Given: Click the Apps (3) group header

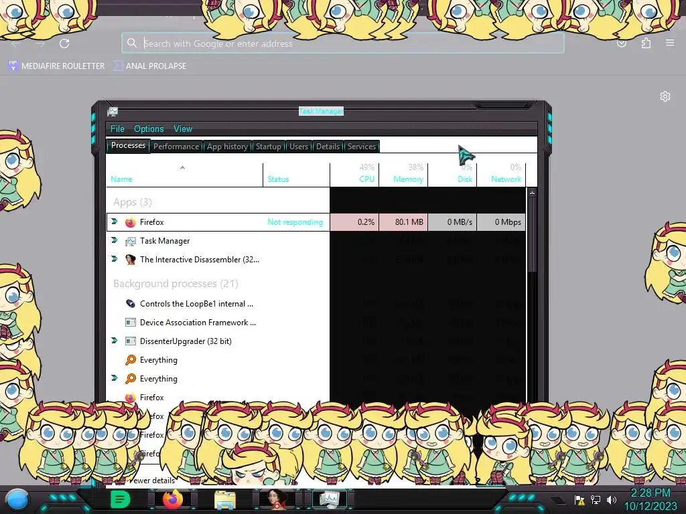Looking at the screenshot, I should pos(133,202).
